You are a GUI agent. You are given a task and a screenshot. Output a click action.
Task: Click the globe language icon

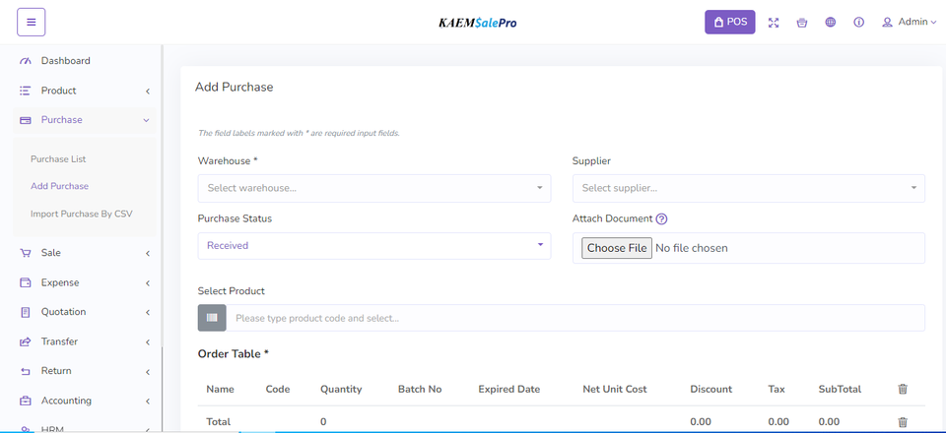831,23
